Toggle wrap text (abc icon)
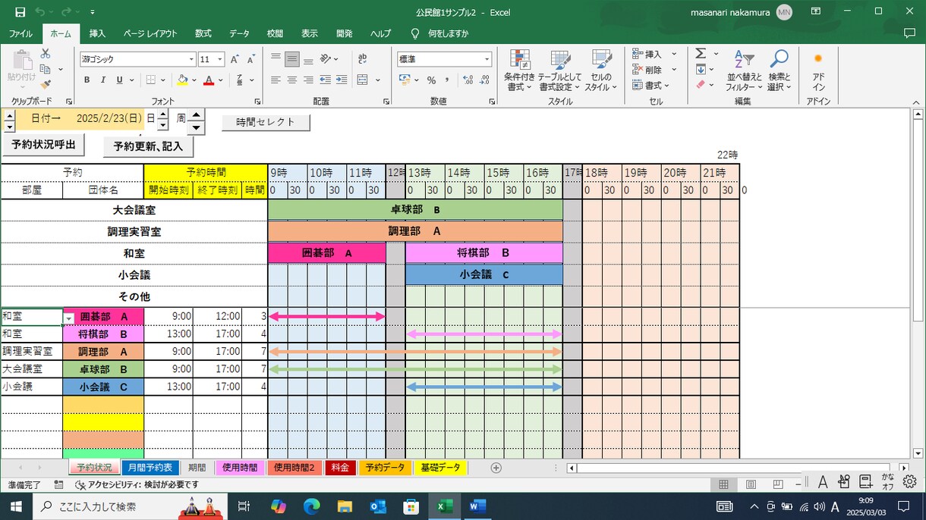926x520 pixels. [x=362, y=58]
